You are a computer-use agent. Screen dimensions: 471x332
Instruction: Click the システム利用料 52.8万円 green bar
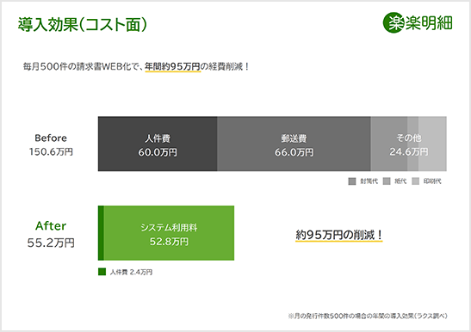pyautogui.click(x=169, y=233)
